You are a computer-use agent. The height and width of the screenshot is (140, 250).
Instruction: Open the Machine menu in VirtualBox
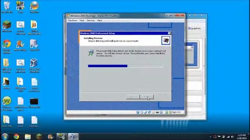click(x=72, y=21)
